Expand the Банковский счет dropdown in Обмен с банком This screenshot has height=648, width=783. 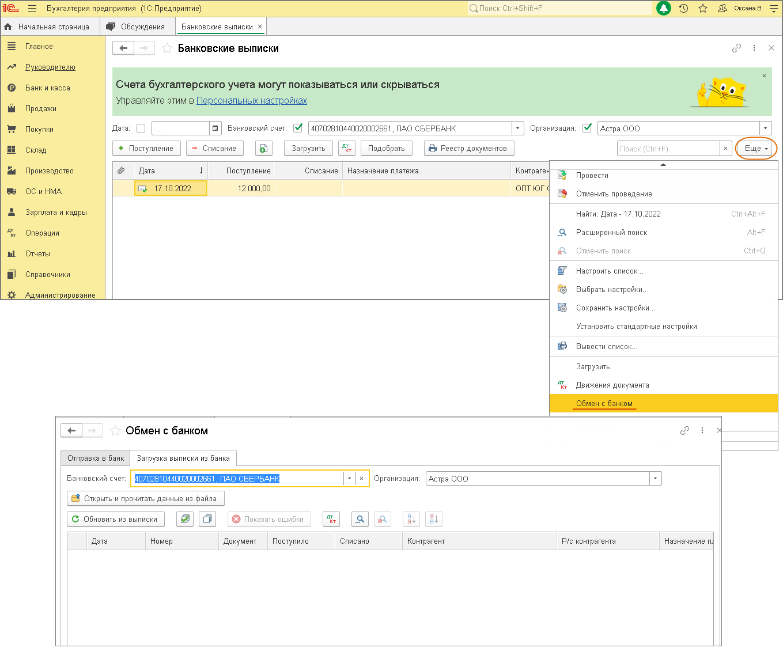[x=349, y=479]
